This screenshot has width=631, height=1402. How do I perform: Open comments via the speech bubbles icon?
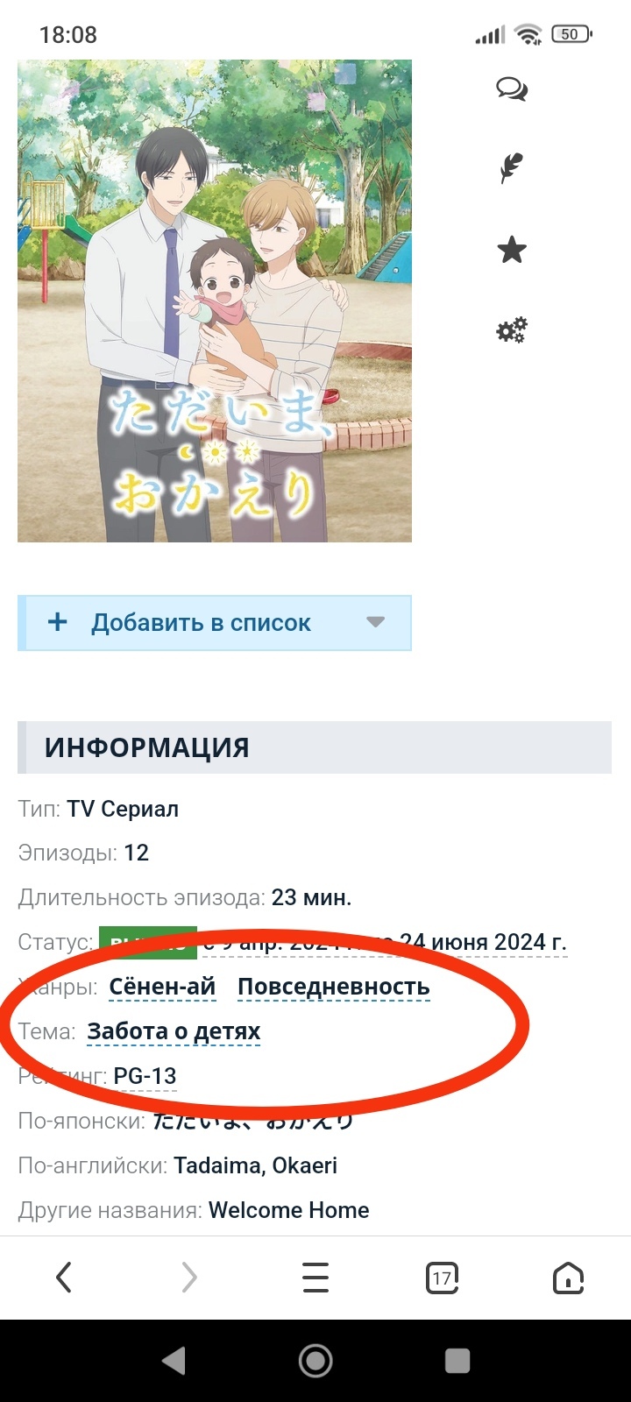click(512, 89)
